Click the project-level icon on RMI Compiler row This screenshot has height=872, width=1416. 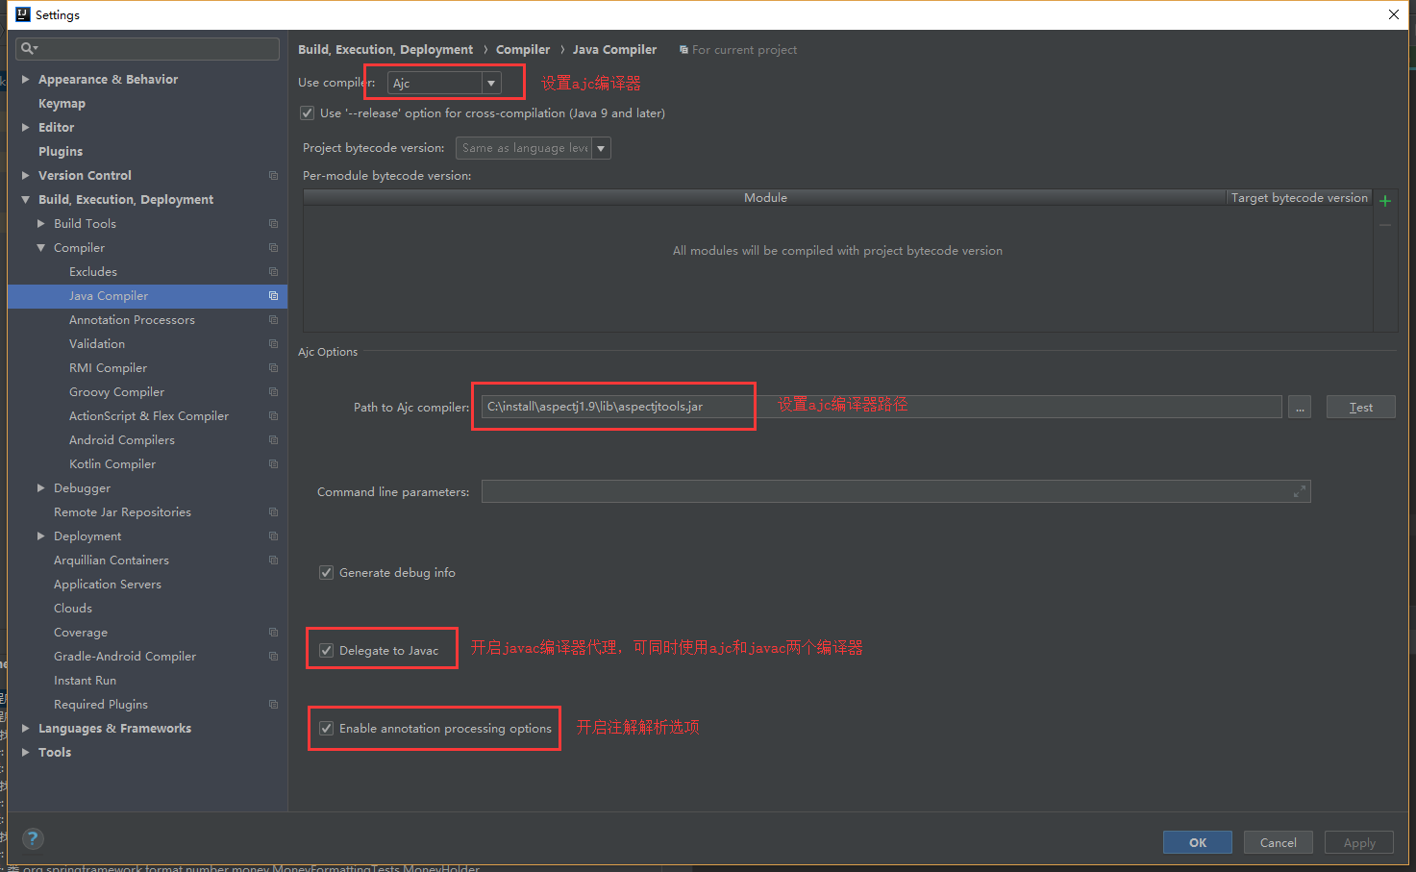tap(273, 368)
